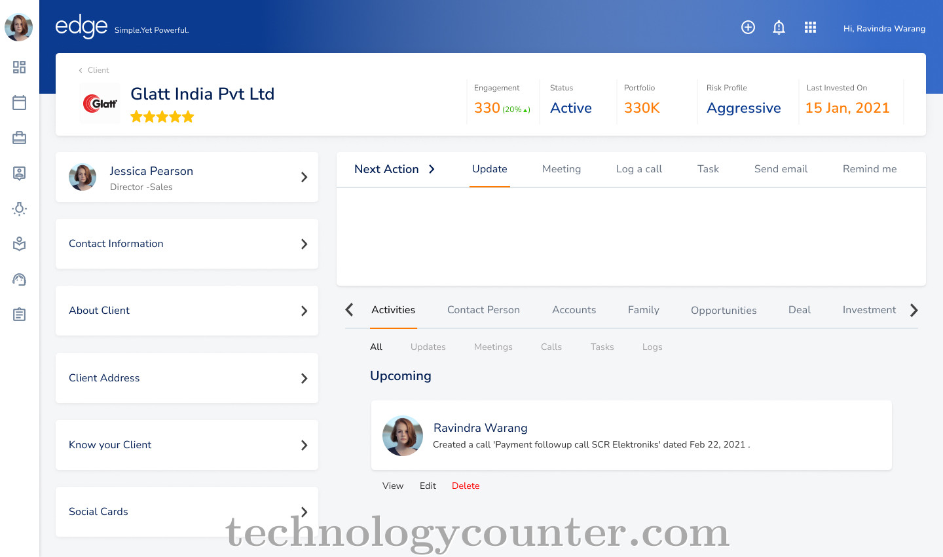Click the Next Action chevron arrow

click(x=432, y=169)
